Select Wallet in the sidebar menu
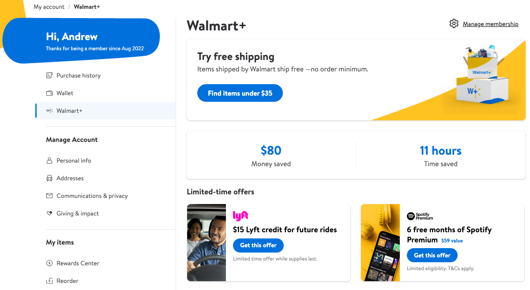Image resolution: width=530 pixels, height=290 pixels. click(x=65, y=93)
